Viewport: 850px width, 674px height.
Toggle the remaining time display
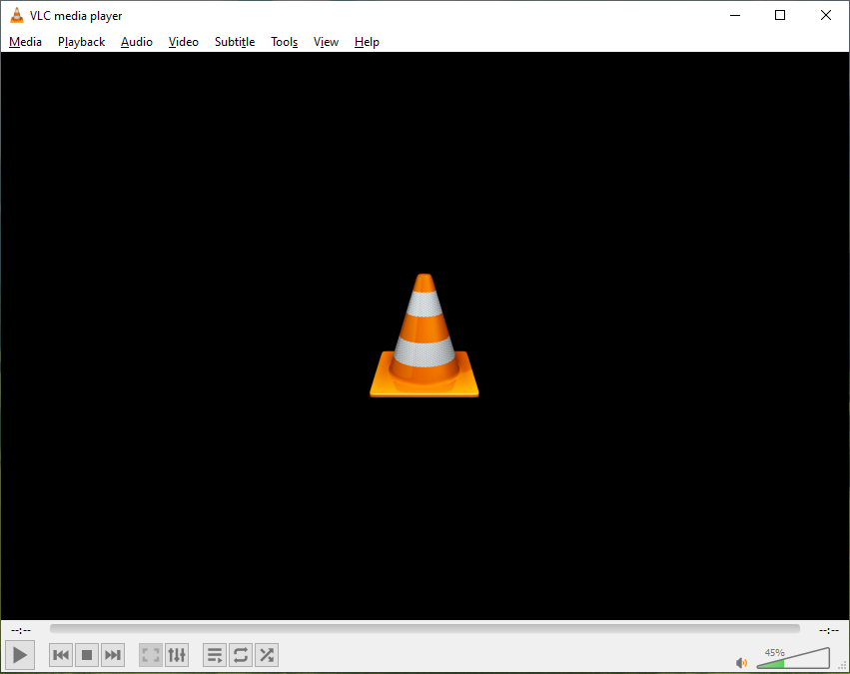(x=829, y=630)
